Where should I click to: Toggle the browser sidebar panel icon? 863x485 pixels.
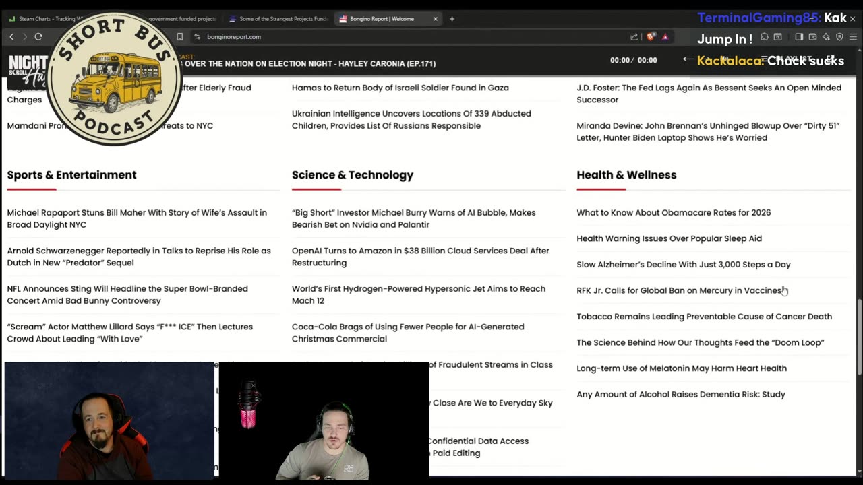799,37
